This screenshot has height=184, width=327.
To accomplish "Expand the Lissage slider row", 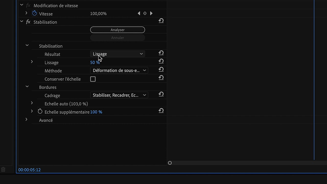I will [x=32, y=62].
